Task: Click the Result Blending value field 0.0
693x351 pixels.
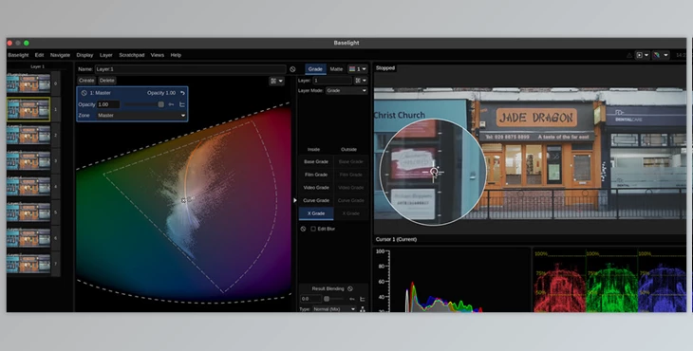Action: click(x=310, y=299)
